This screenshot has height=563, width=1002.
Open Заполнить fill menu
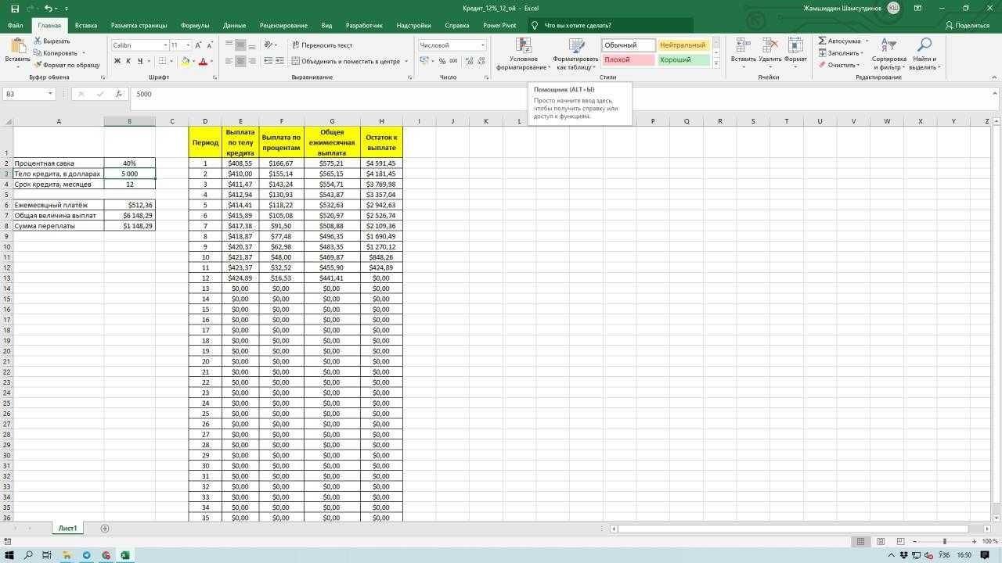coord(841,53)
